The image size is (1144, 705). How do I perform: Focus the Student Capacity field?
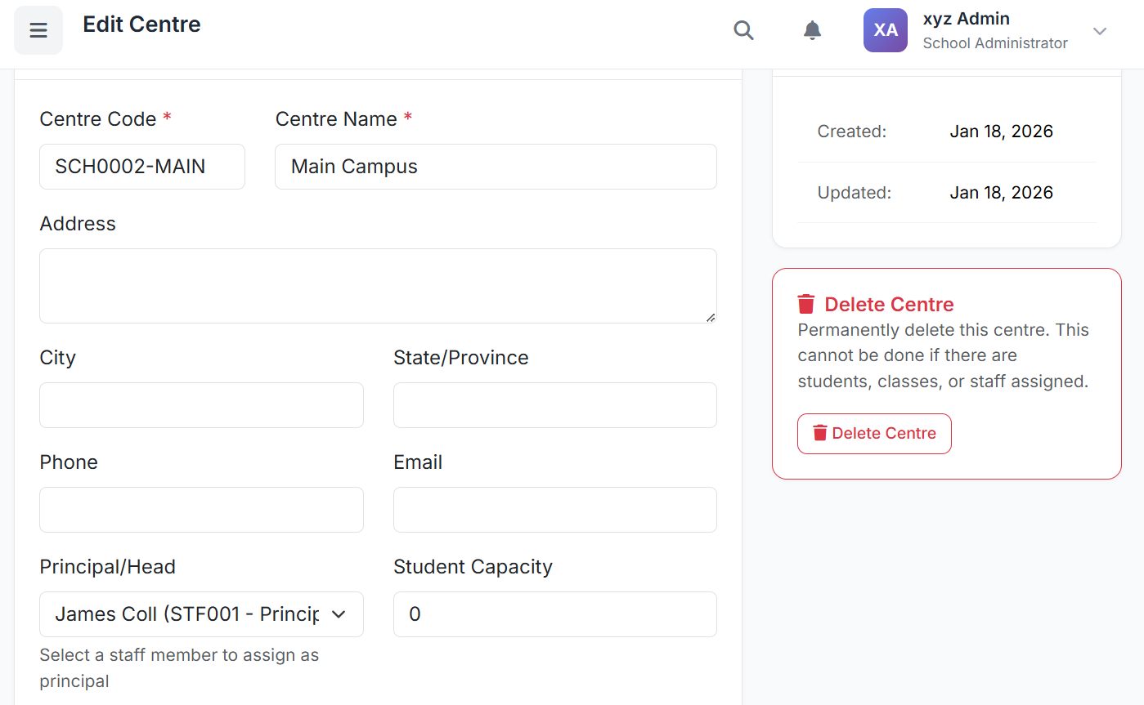[554, 614]
